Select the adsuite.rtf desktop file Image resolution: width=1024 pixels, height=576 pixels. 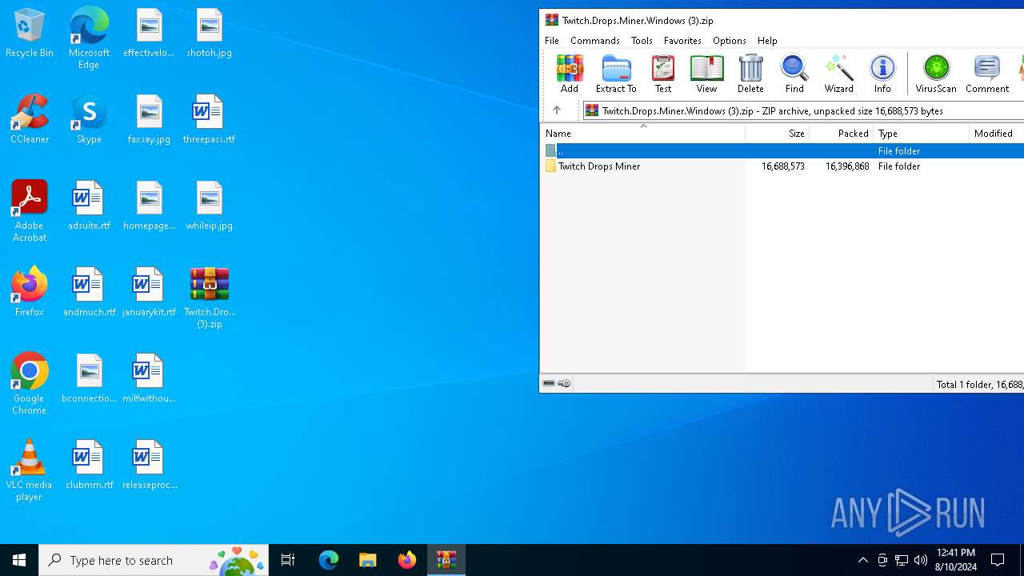89,206
